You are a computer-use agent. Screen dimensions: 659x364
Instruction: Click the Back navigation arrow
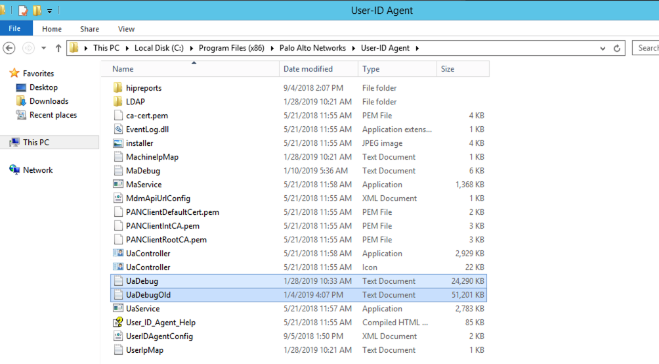pyautogui.click(x=9, y=48)
